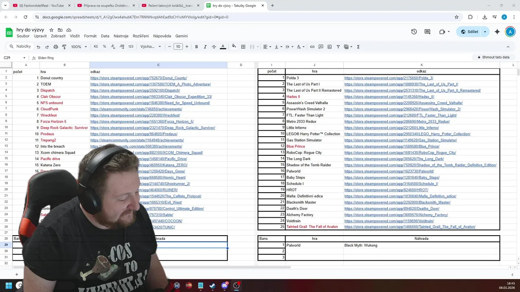Decrease font size with minus
This screenshot has height=292, width=520.
click(x=169, y=47)
